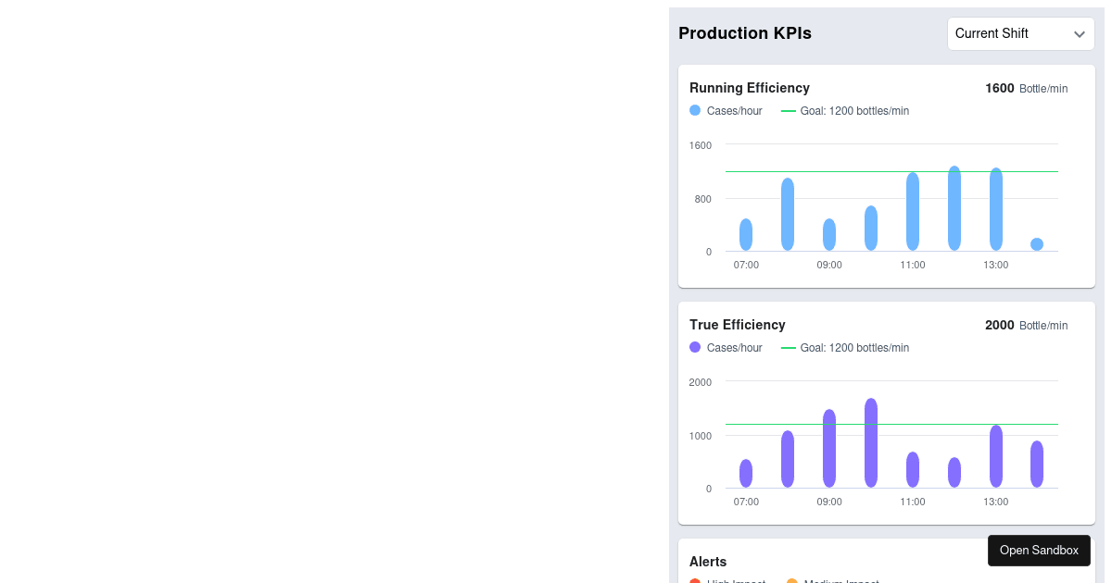Click the chevron arrow in shift selector

point(1079,34)
